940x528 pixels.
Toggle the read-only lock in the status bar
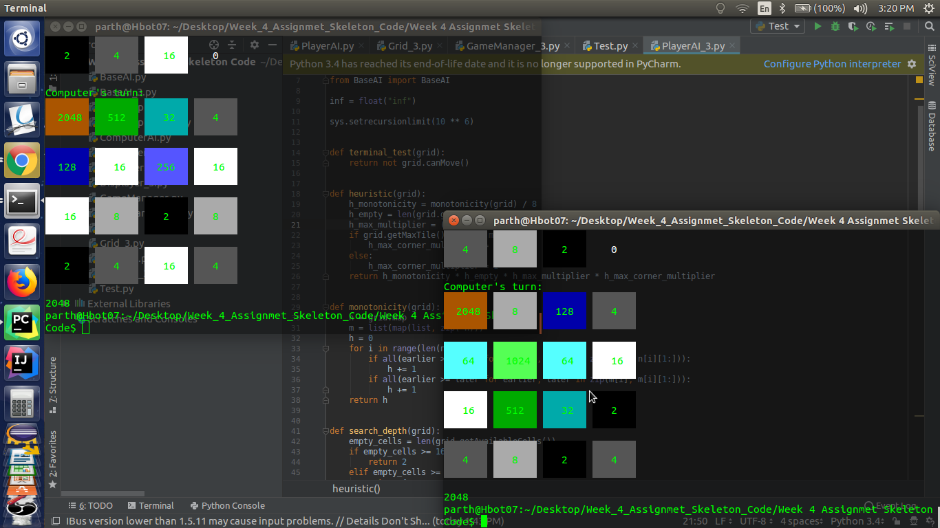[x=897, y=521]
